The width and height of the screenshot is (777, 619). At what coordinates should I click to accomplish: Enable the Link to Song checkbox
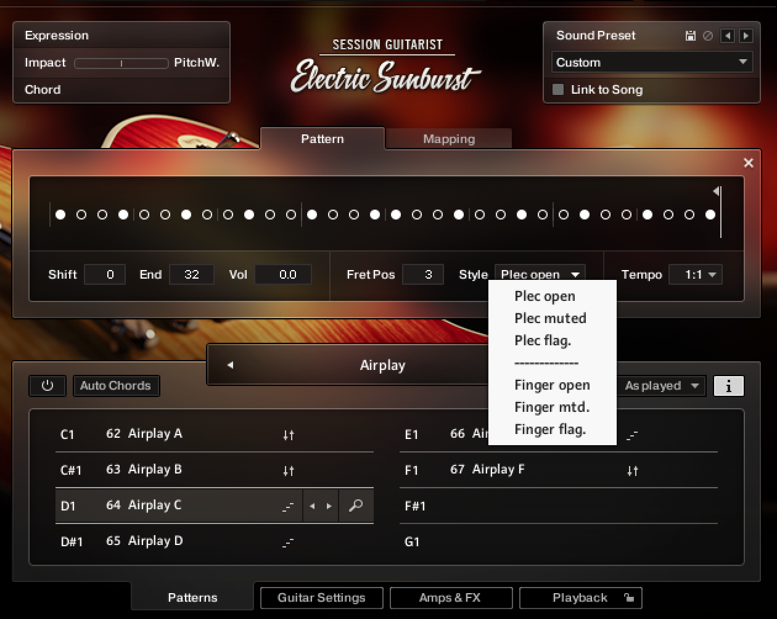point(558,89)
